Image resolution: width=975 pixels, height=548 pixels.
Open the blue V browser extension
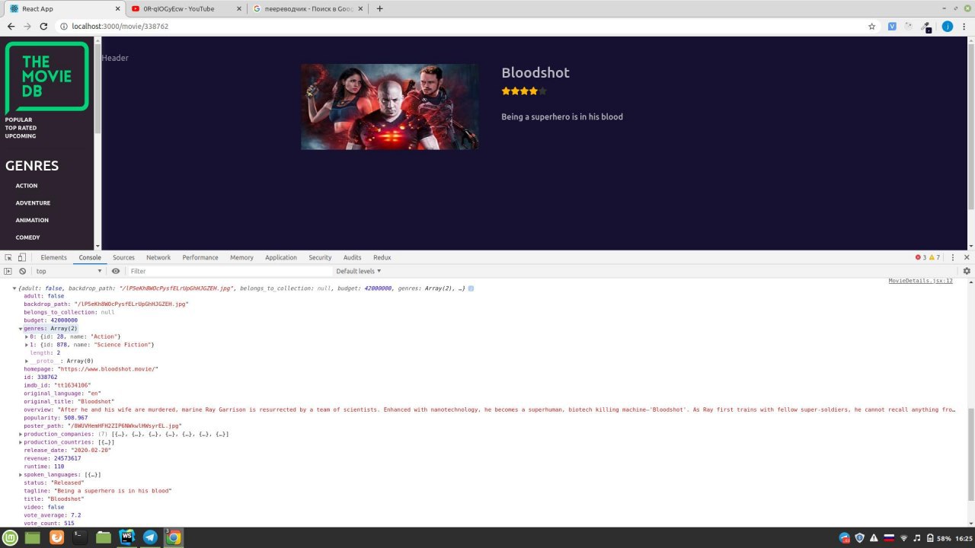(x=892, y=26)
